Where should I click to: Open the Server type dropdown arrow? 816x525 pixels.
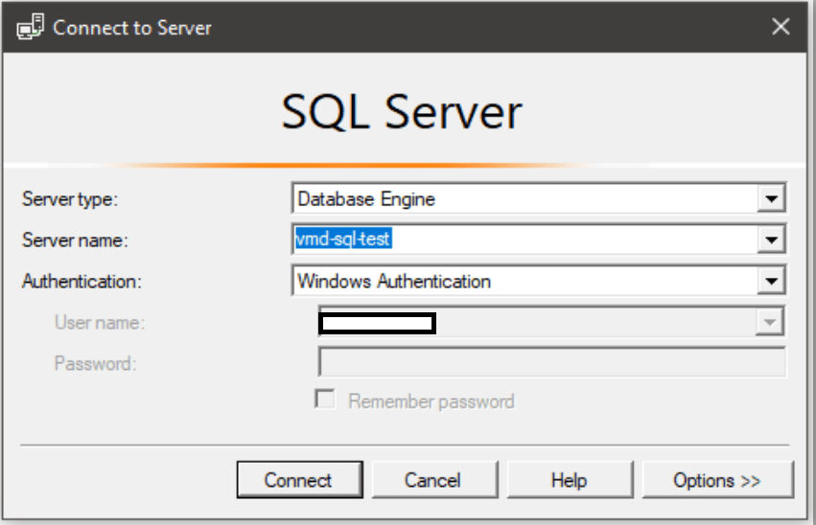click(770, 199)
